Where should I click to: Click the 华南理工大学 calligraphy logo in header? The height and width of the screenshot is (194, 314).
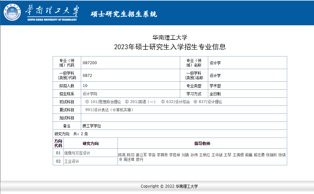[52, 13]
